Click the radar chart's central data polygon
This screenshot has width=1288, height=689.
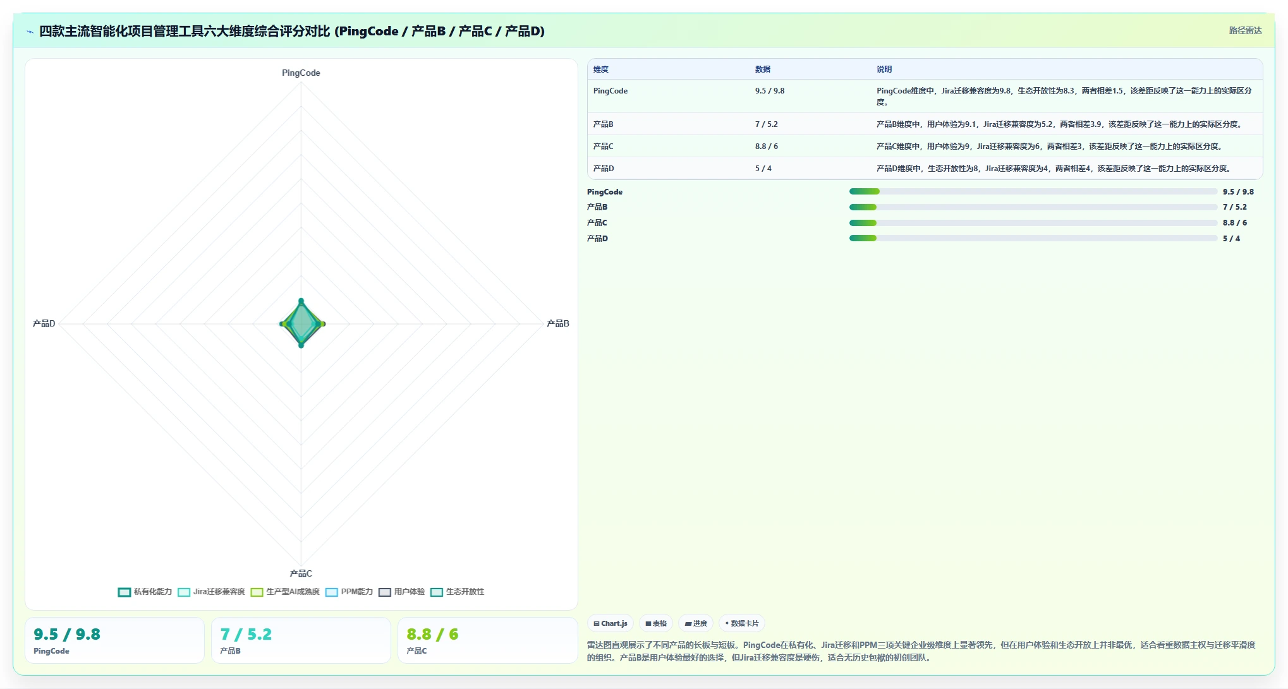click(x=301, y=323)
